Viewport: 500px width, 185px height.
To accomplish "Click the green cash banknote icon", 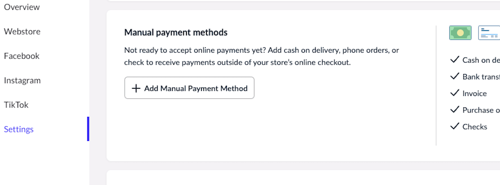I will tap(460, 33).
